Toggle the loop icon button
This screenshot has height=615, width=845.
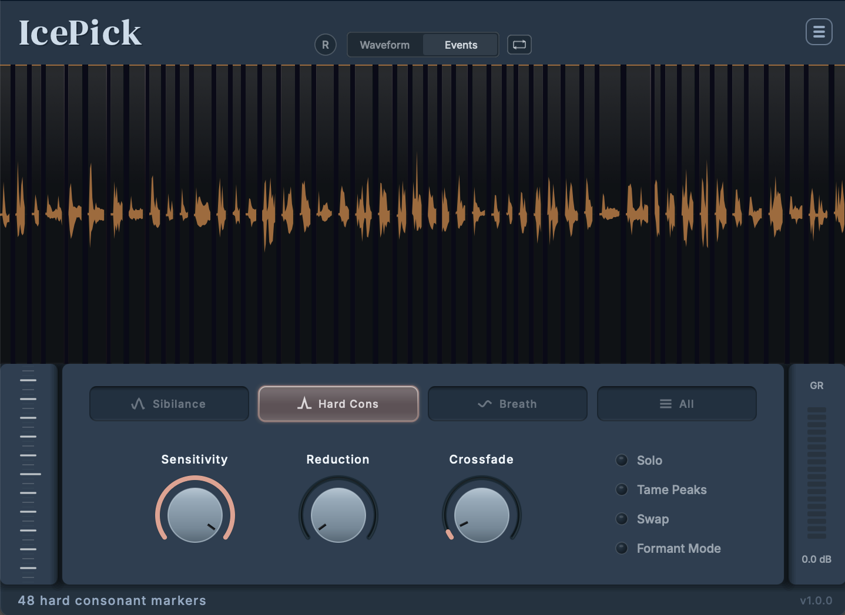(x=519, y=45)
